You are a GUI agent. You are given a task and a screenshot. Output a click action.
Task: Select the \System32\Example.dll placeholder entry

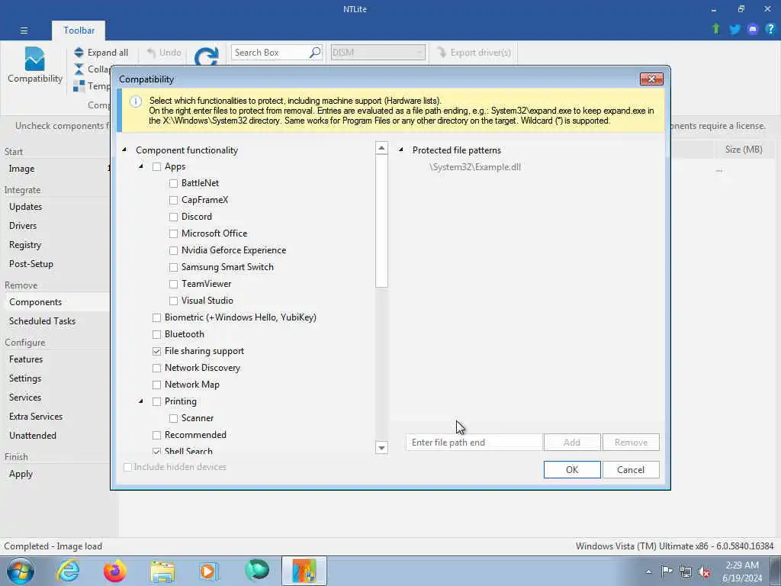tap(475, 167)
